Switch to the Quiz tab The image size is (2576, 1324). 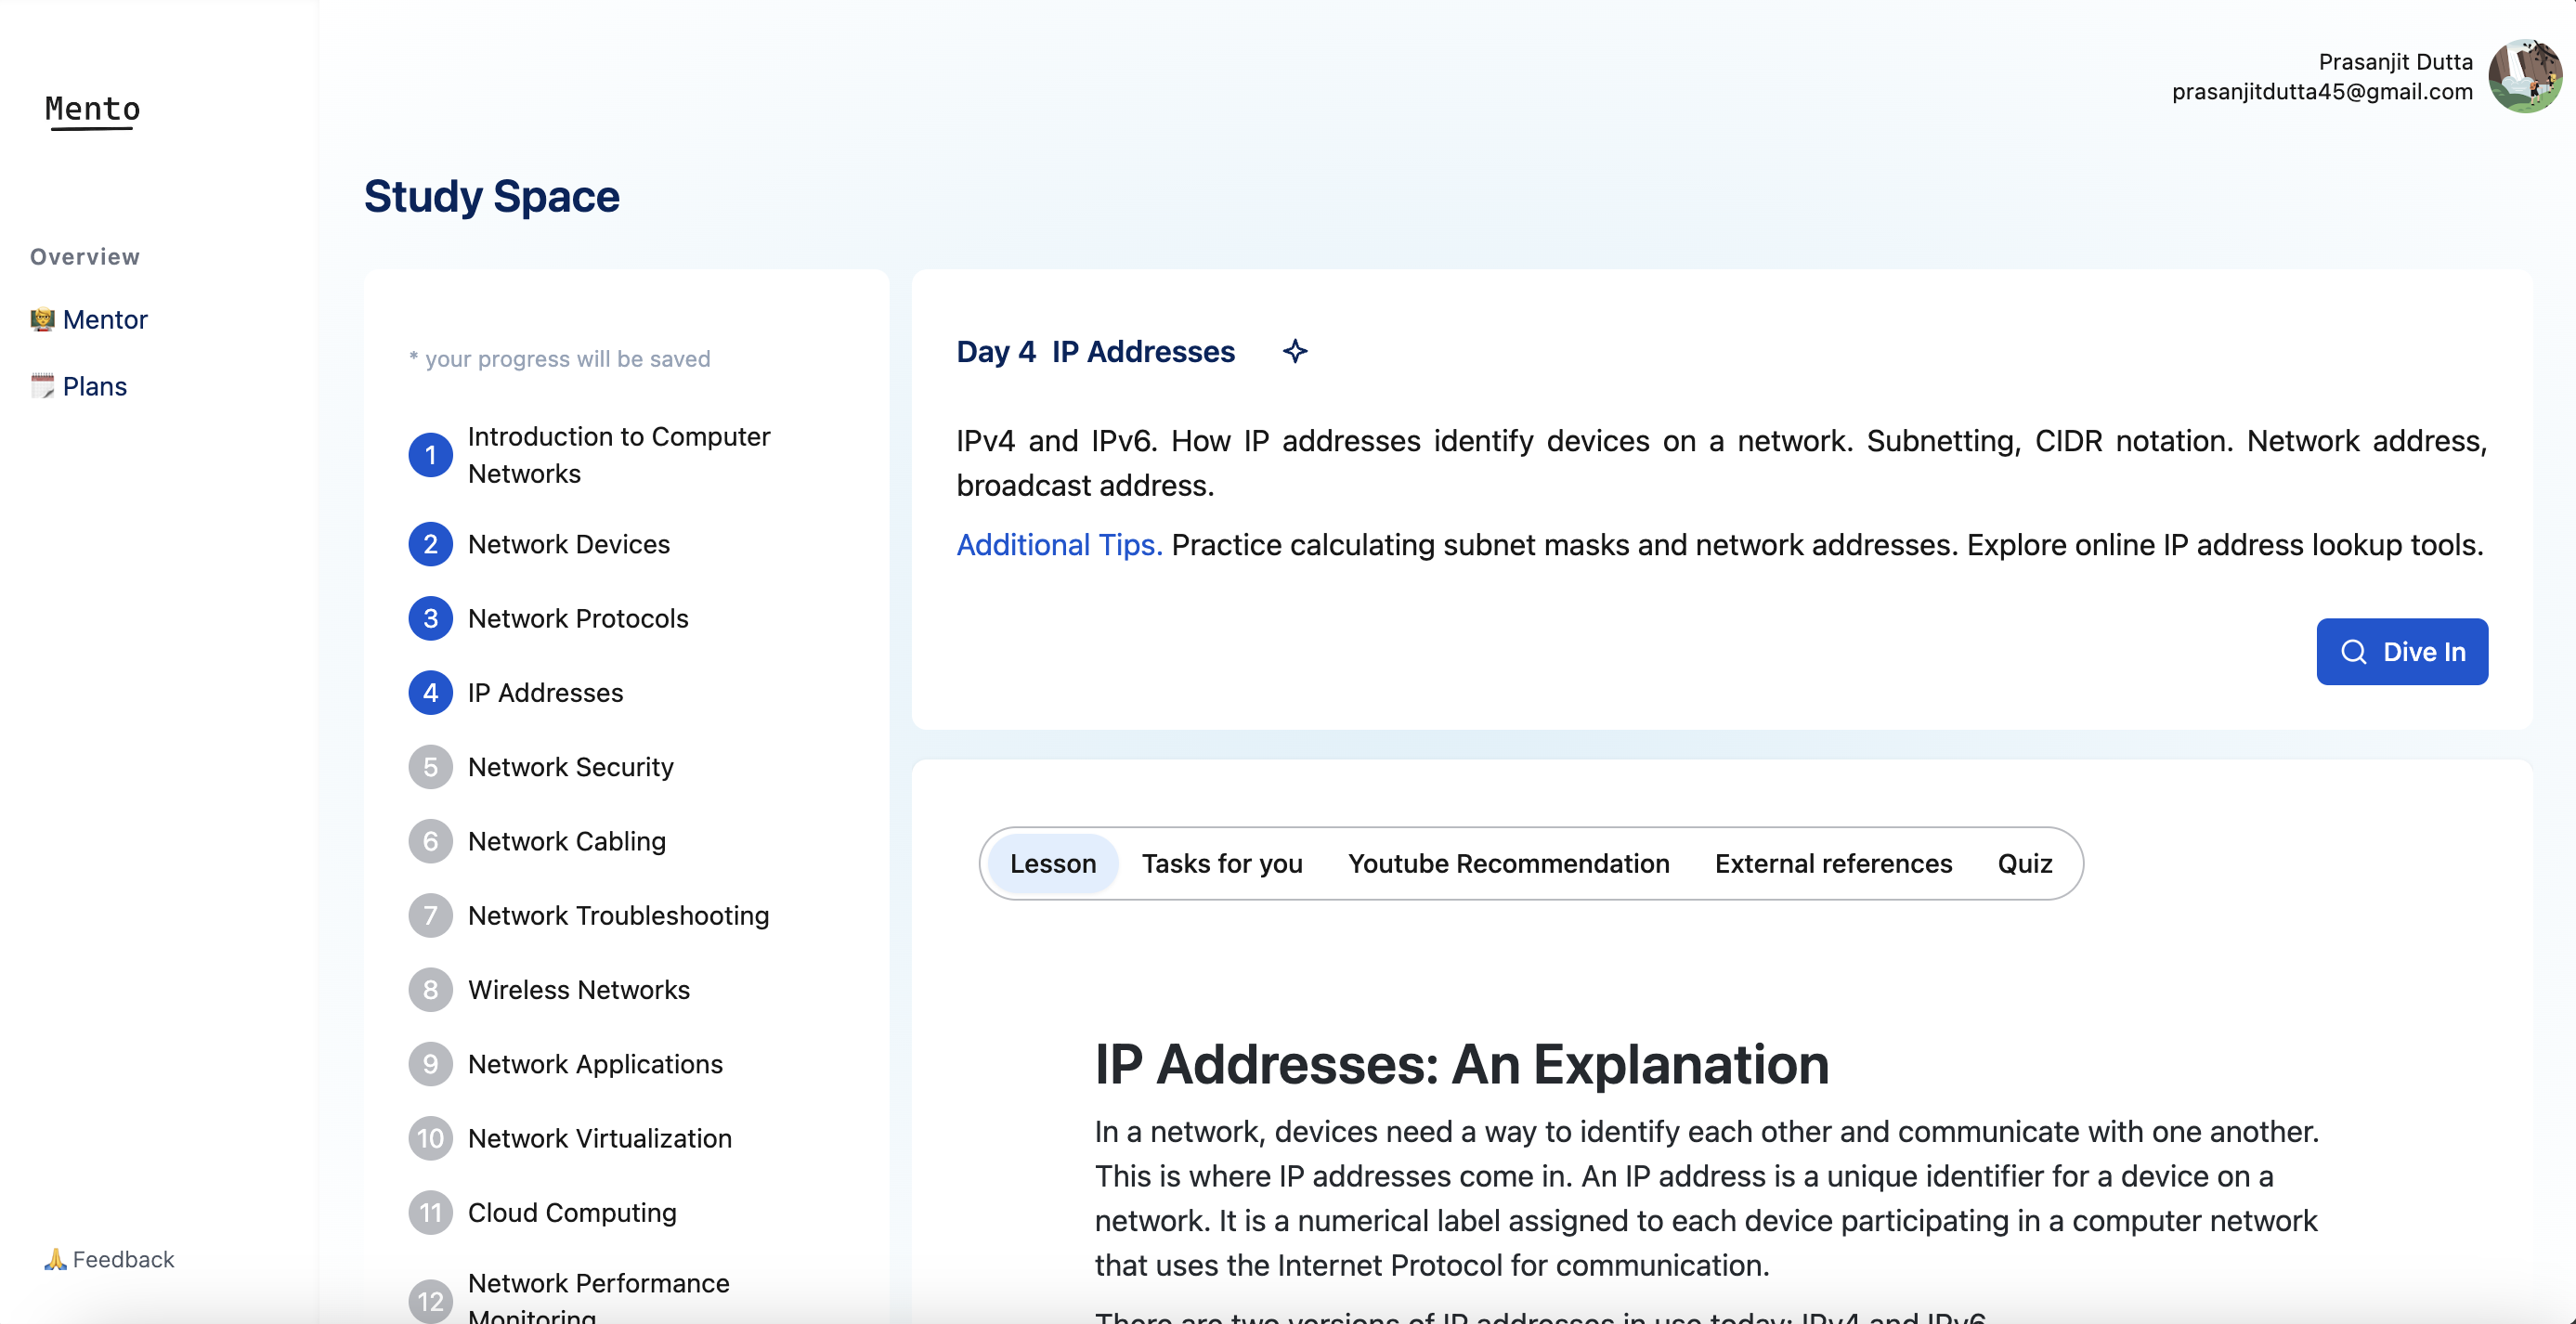(2024, 863)
